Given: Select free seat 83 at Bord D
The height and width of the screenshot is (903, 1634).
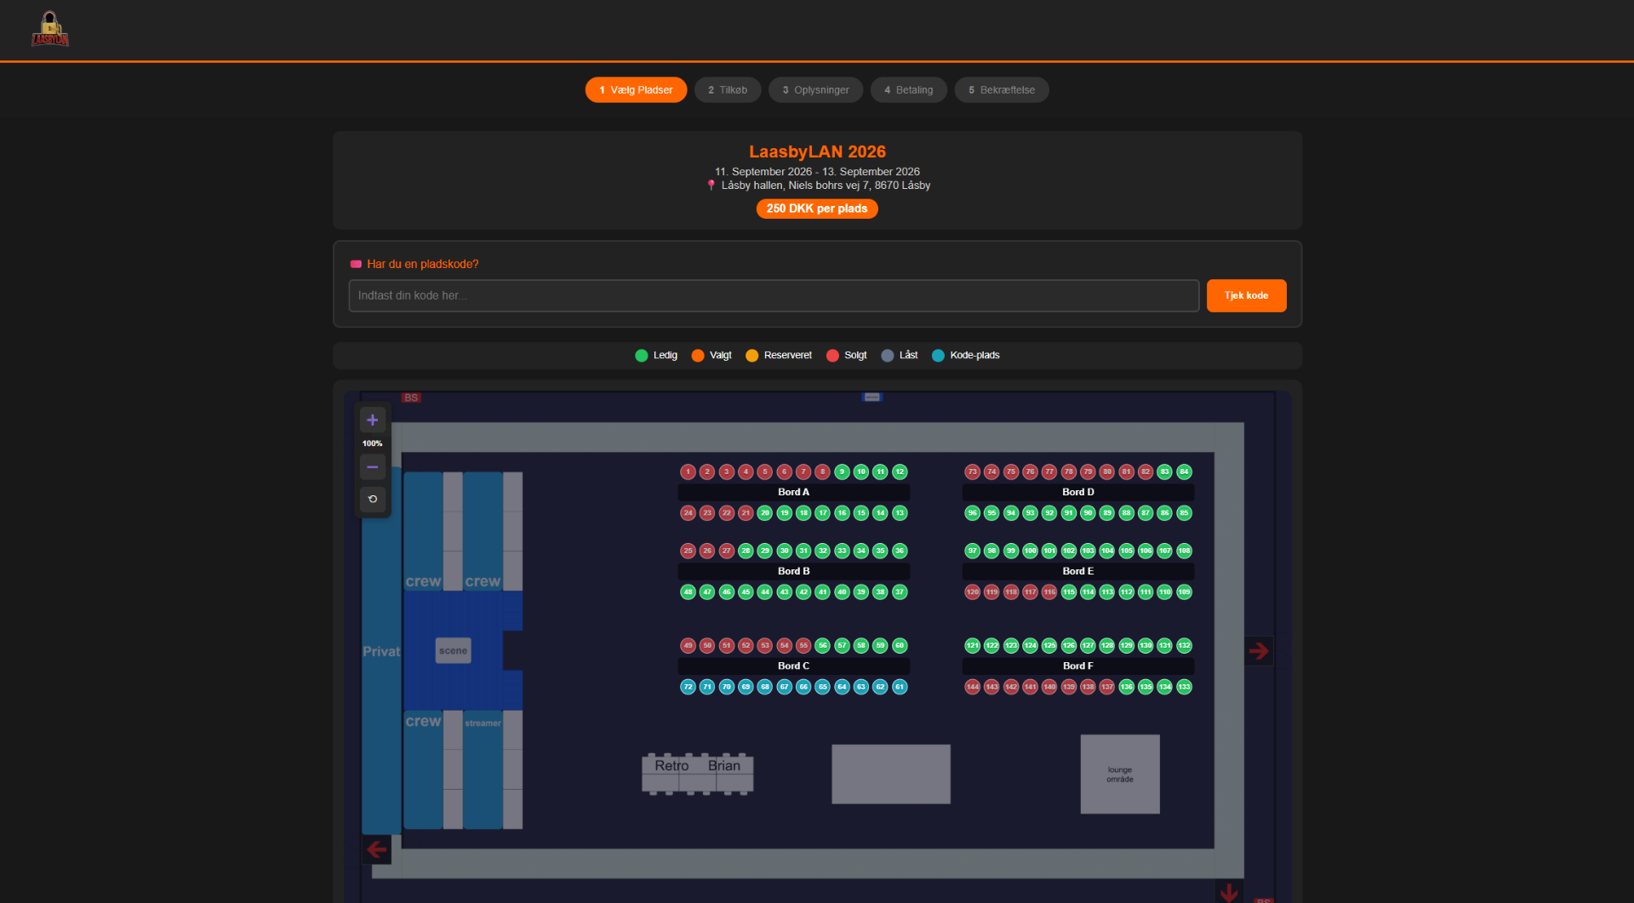Looking at the screenshot, I should (1165, 472).
